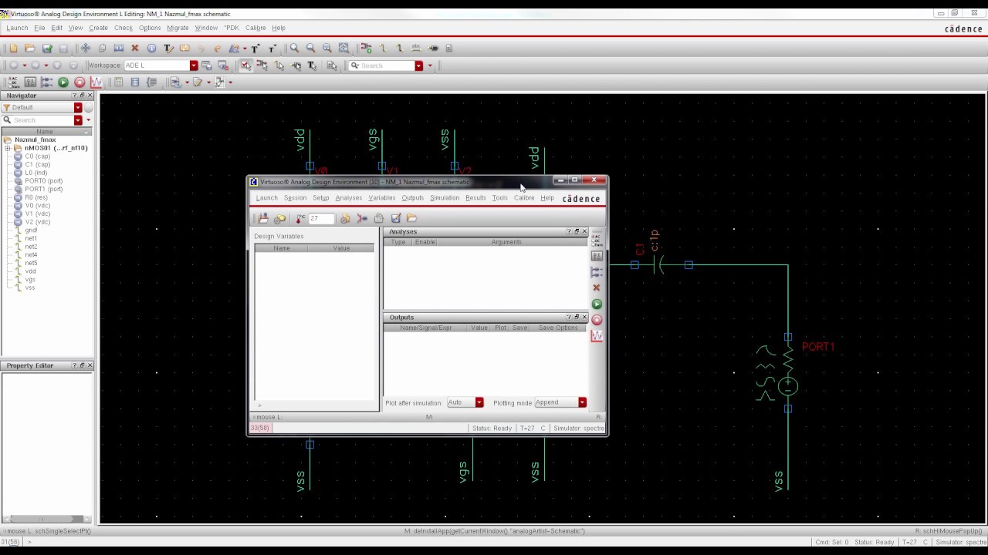Toggle float on the Analyses panel
Screen dimensions: 988x555
(x=577, y=231)
